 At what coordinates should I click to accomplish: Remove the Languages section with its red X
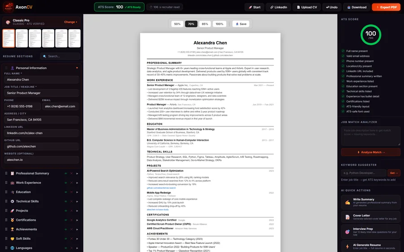(x=72, y=248)
